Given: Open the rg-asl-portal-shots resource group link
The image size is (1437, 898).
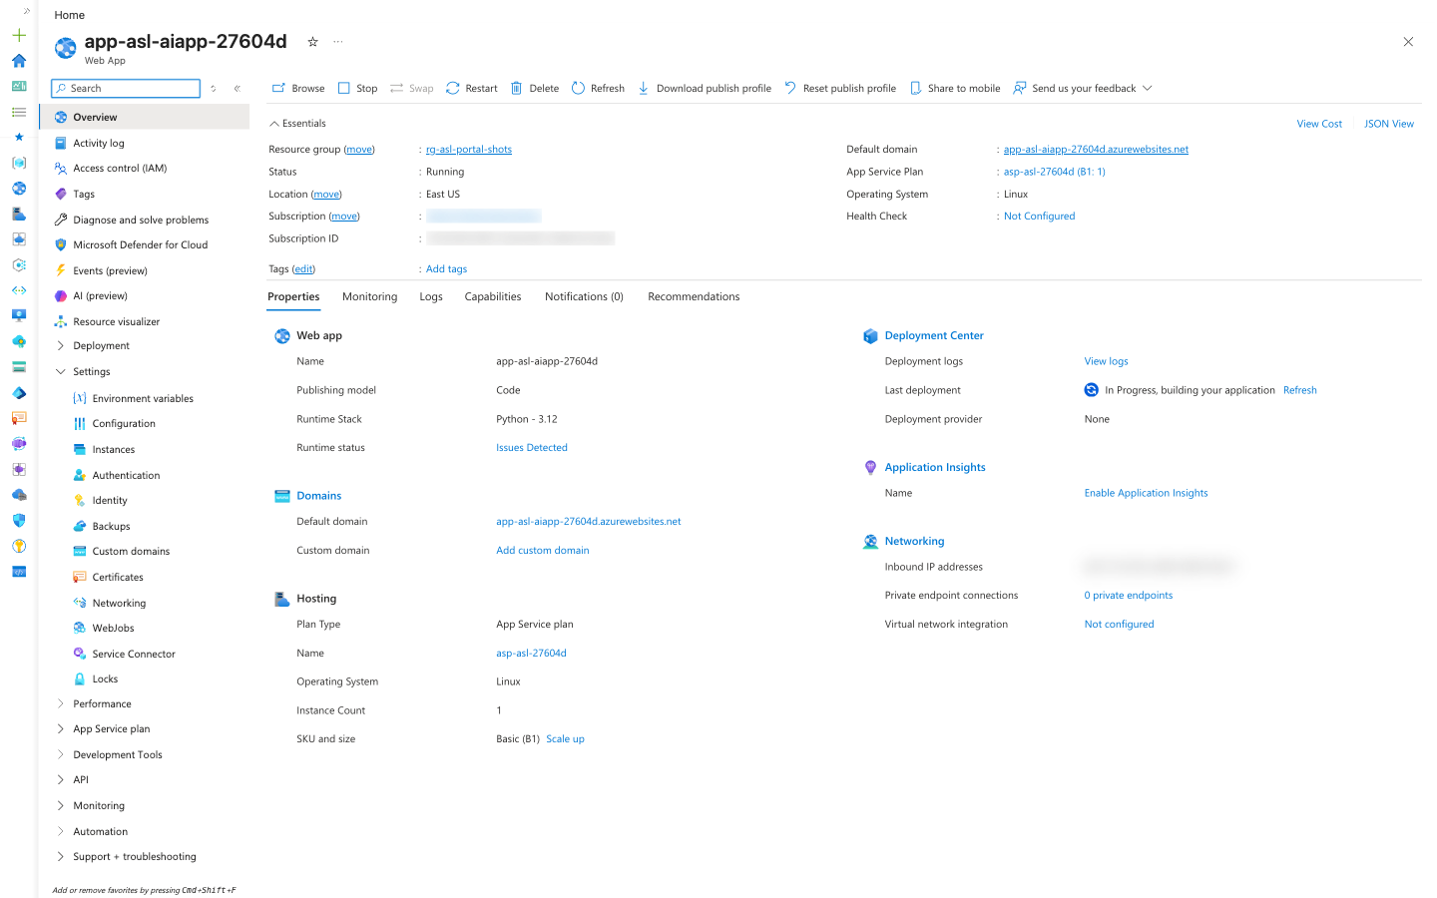Looking at the screenshot, I should tap(469, 150).
